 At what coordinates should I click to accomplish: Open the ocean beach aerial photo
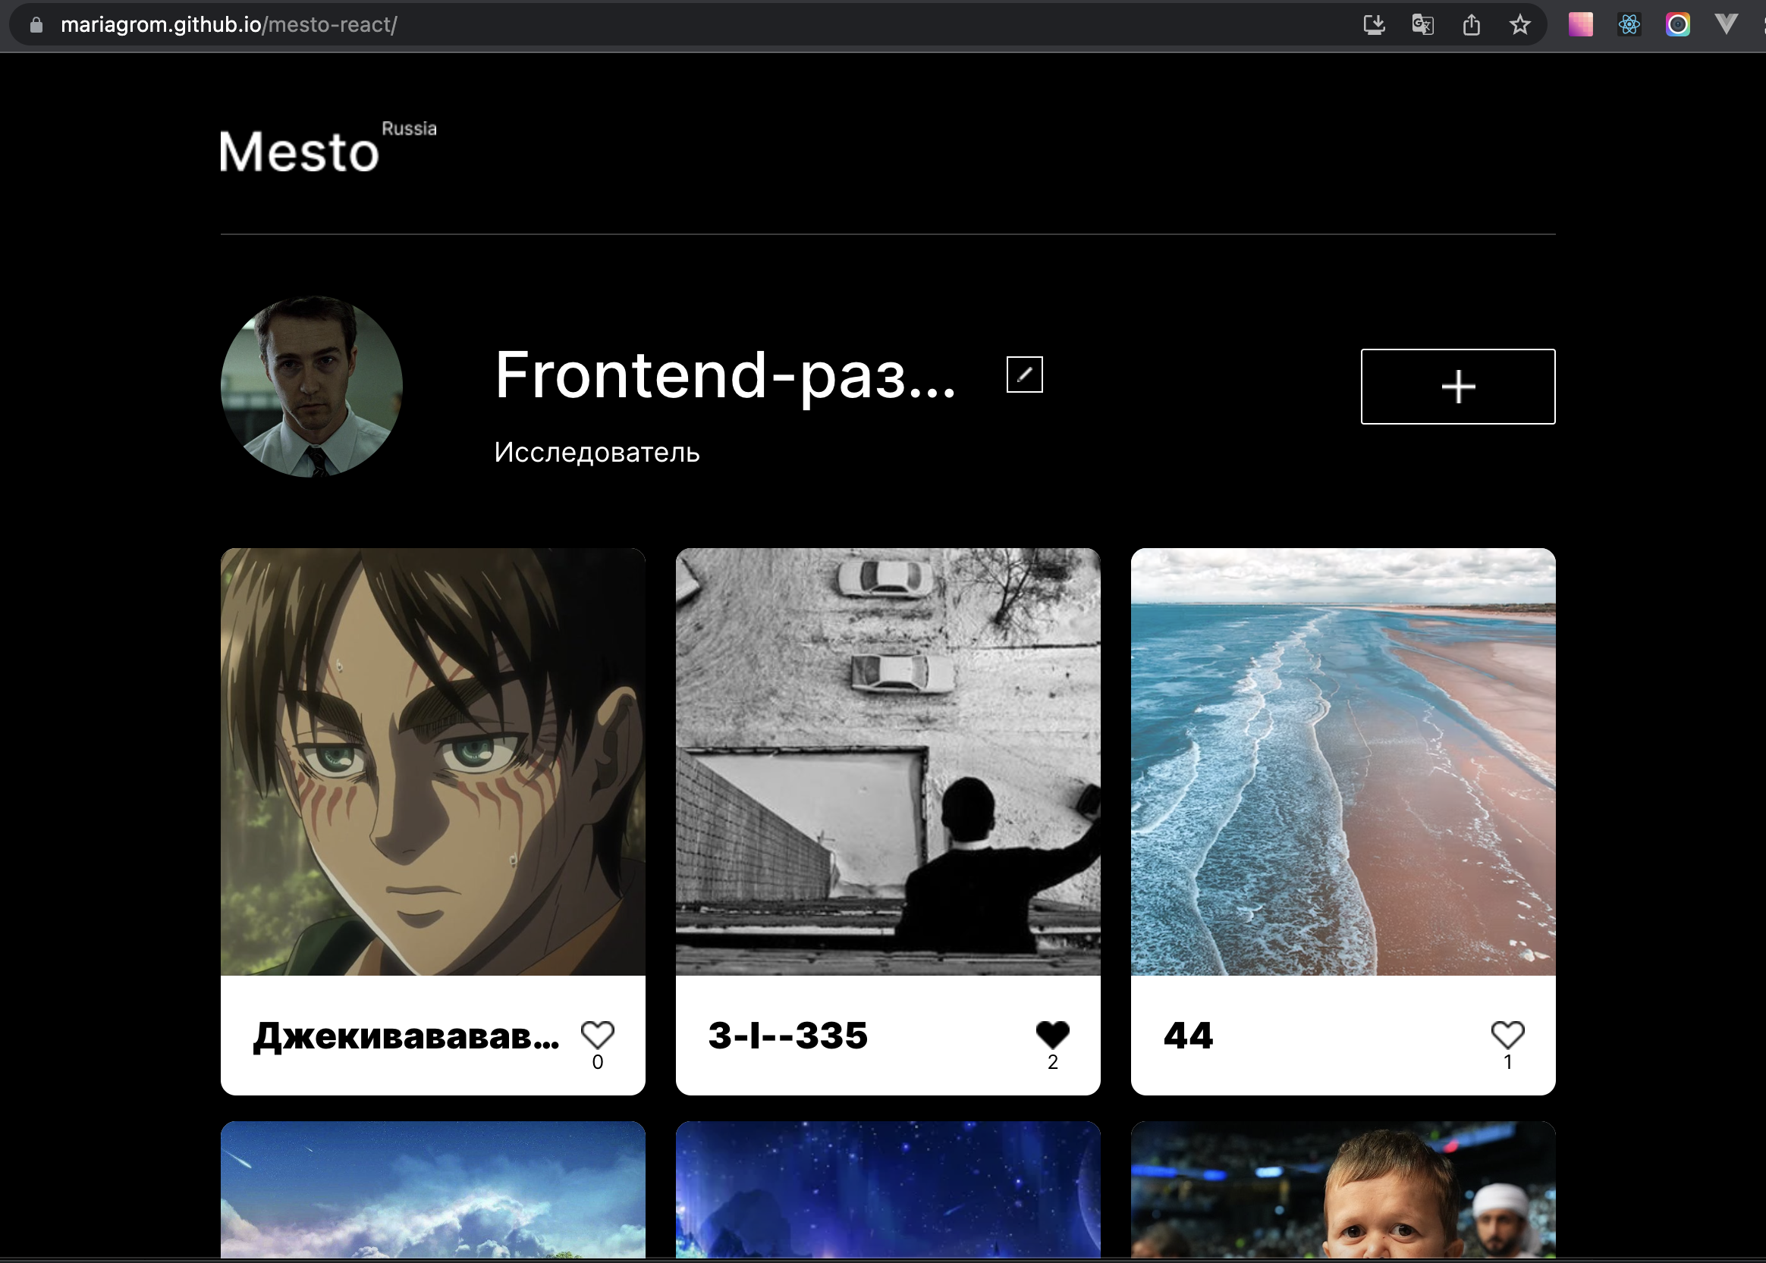[1343, 761]
